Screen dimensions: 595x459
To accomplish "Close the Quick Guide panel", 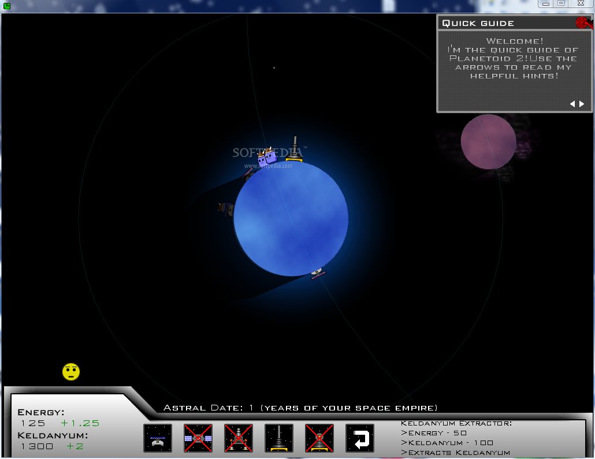I will click(582, 23).
